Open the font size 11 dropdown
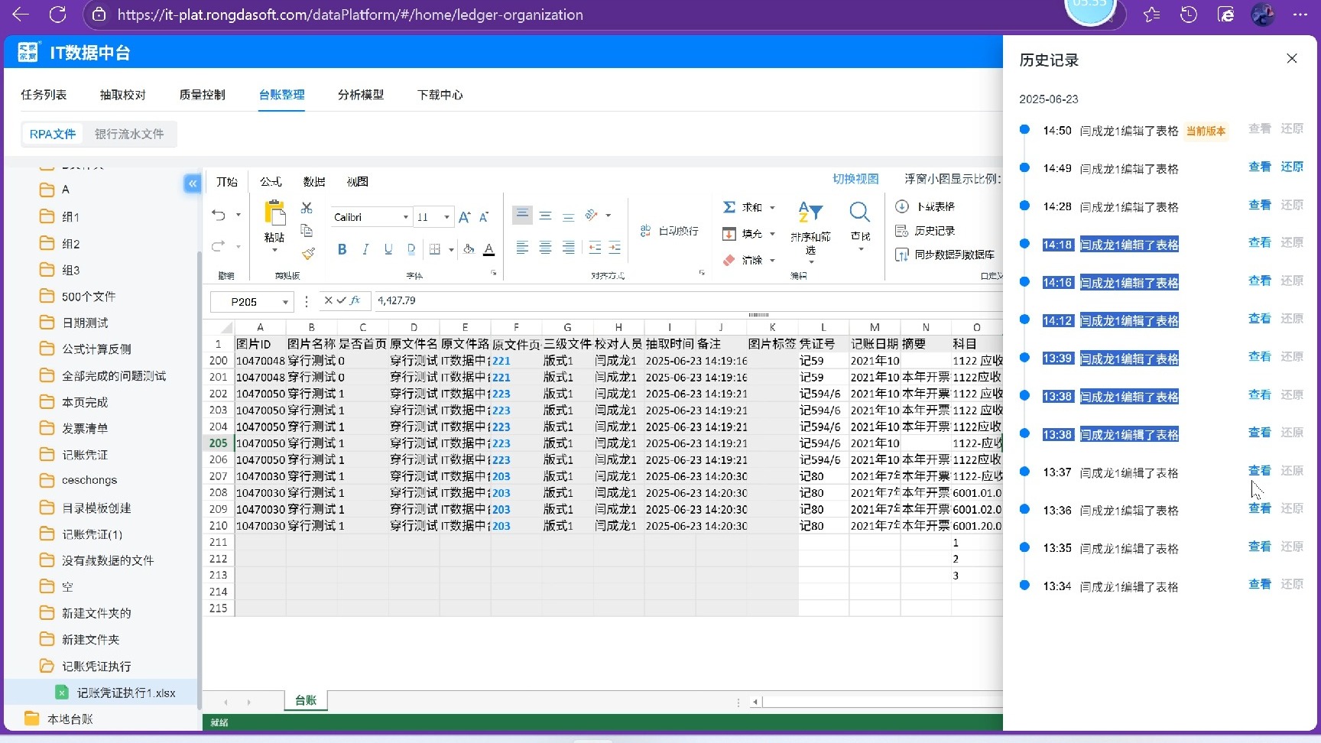 [446, 217]
